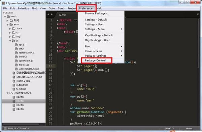The width and height of the screenshot is (202, 132).
Task: Click the jquery.min.js file icon
Action: [x=16, y=61]
